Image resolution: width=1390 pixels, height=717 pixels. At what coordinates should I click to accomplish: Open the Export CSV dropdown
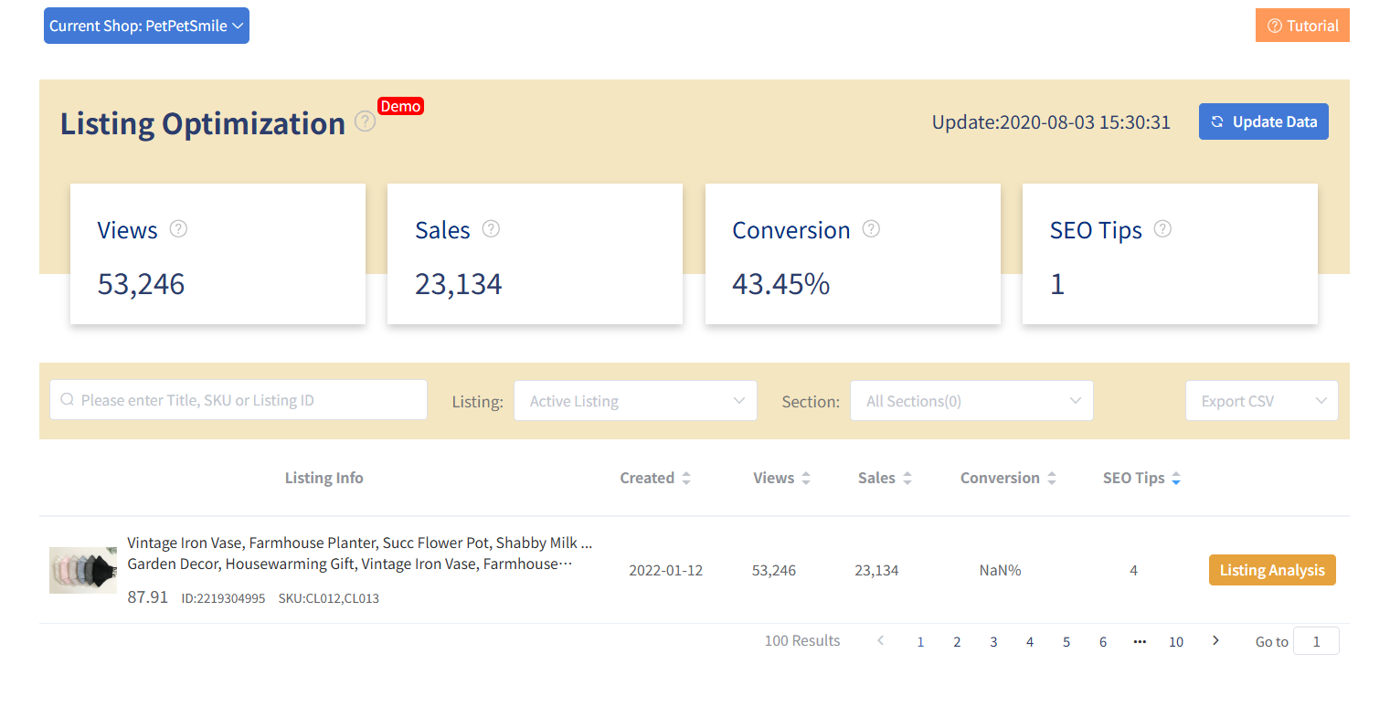pos(1262,400)
